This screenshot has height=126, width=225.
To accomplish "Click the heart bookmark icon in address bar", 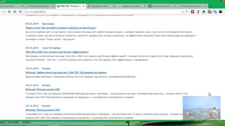I will click(x=187, y=12).
